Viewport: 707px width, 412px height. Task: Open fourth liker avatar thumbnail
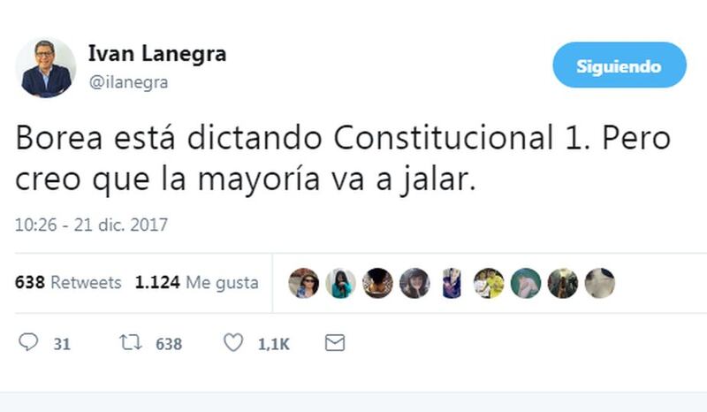[414, 283]
